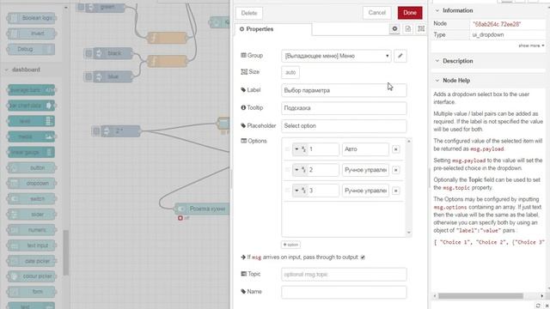Select the Boolean logic palette node
This screenshot has width=550, height=309.
point(32,18)
